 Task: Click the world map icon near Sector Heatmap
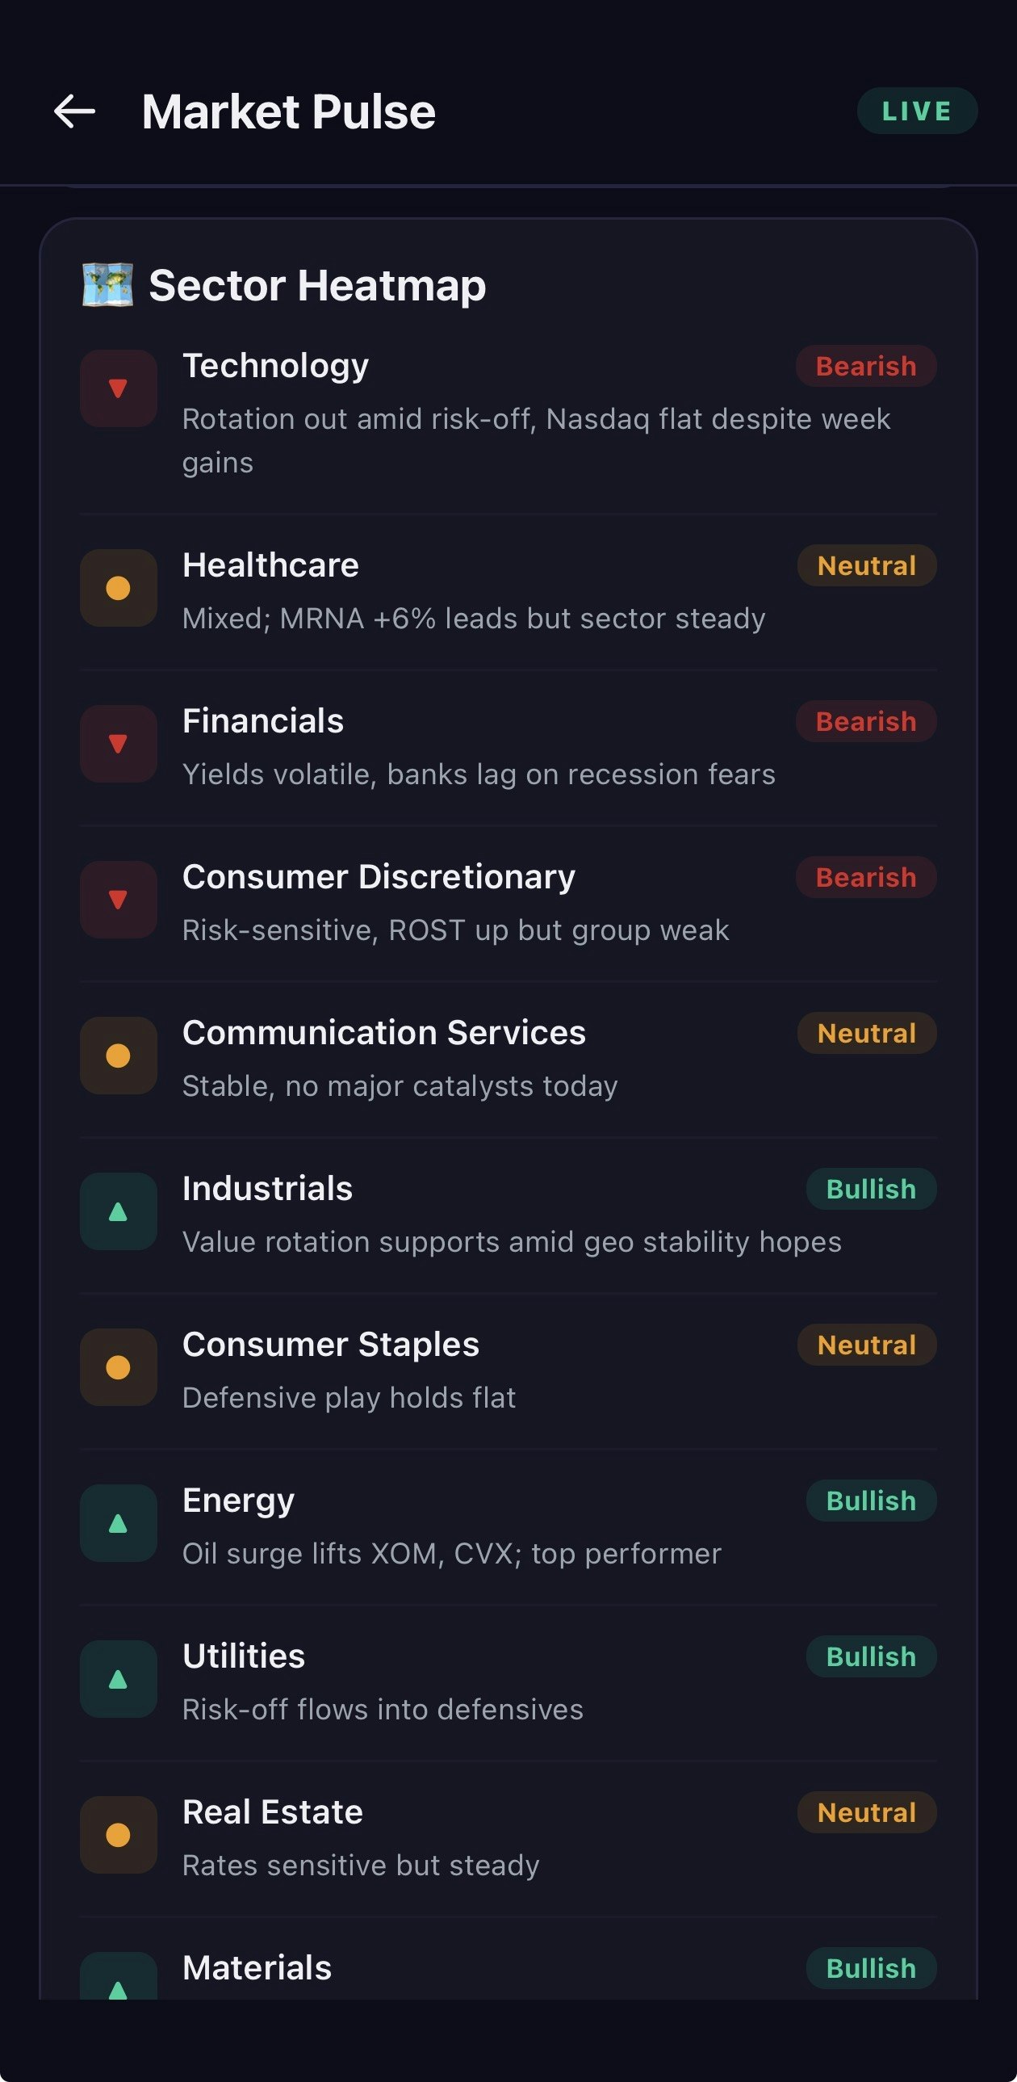pos(109,284)
